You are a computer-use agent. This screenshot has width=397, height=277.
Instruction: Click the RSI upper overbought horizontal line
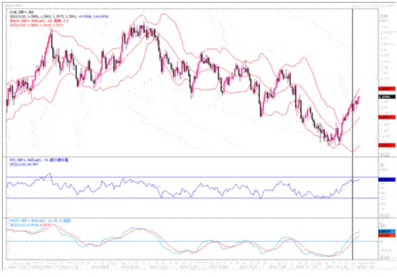coord(189,177)
